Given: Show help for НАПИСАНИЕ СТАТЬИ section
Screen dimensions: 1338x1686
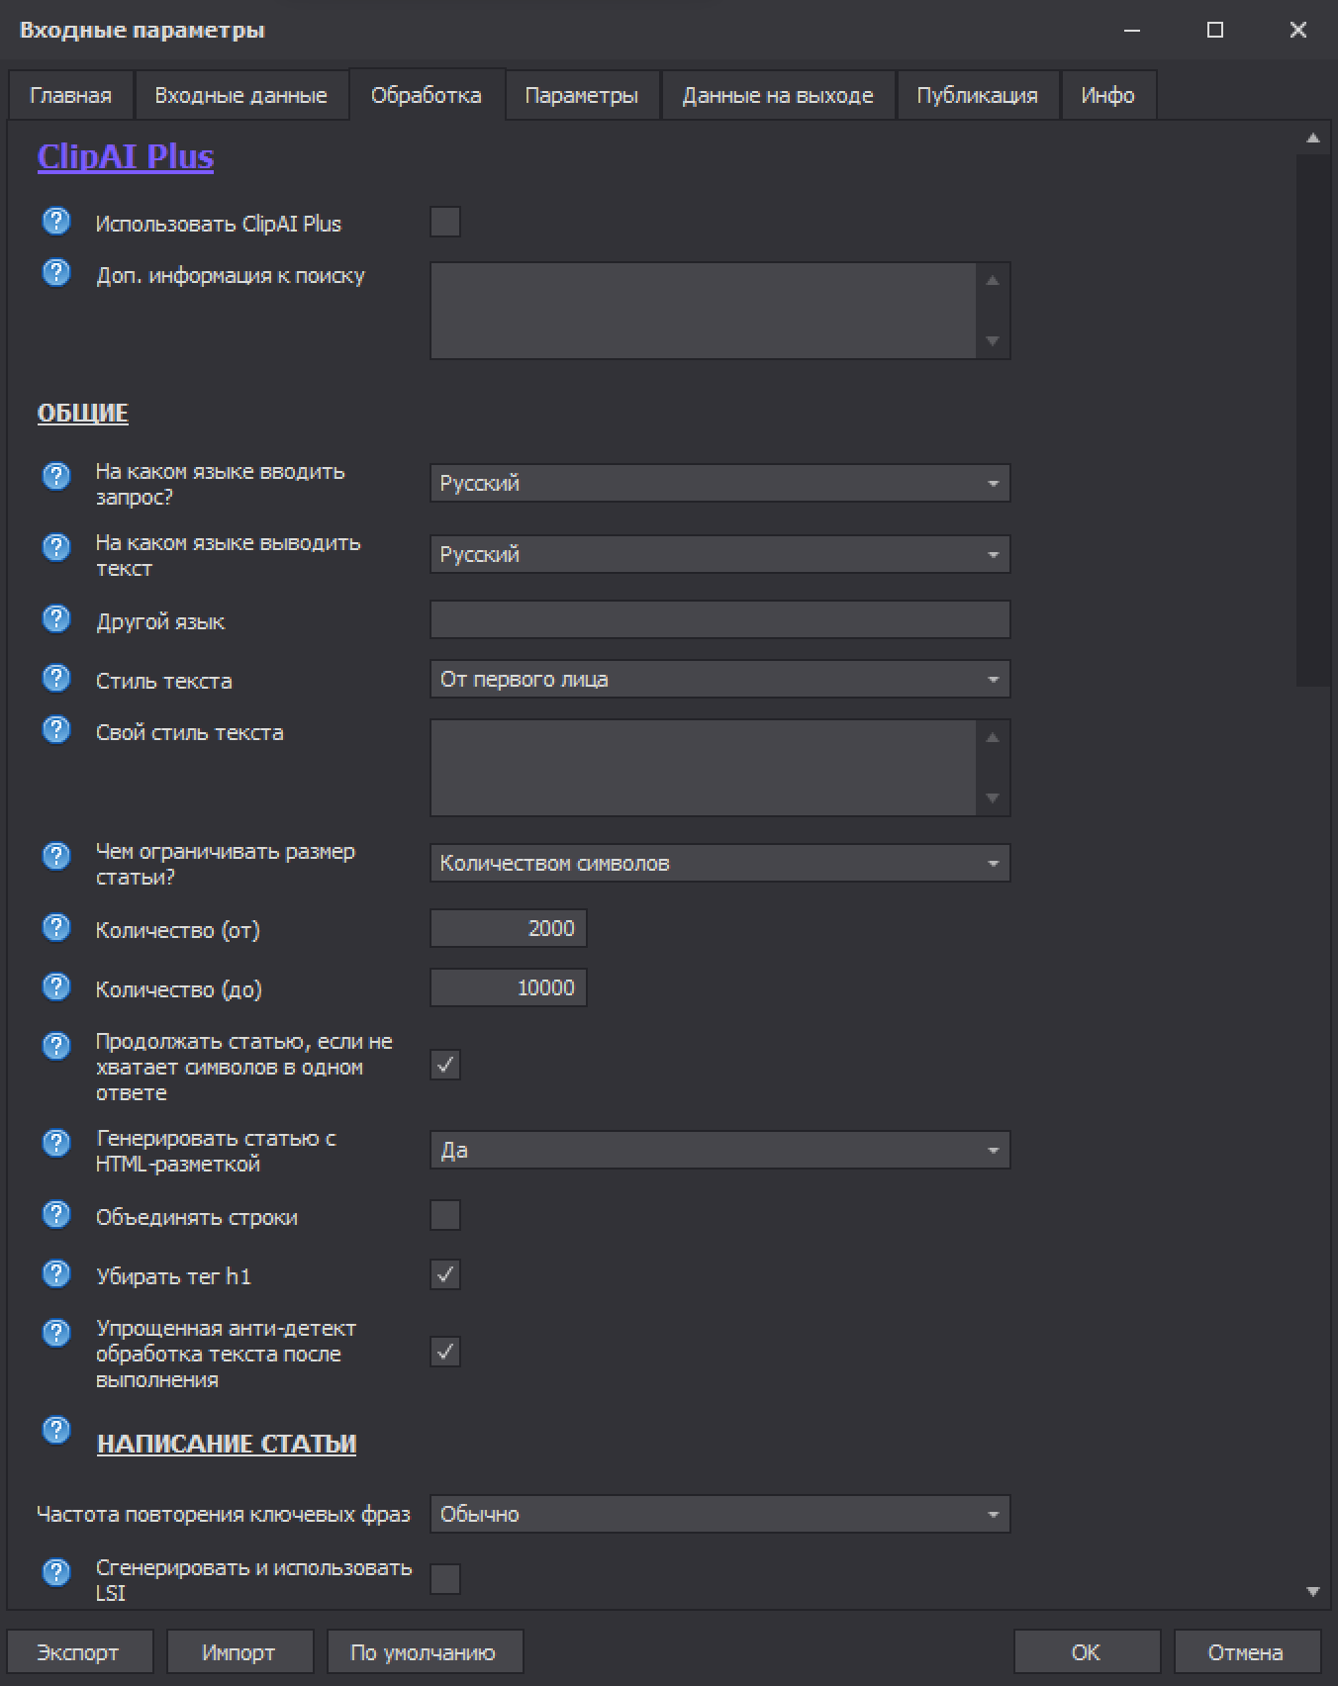Looking at the screenshot, I should pos(56,1431).
